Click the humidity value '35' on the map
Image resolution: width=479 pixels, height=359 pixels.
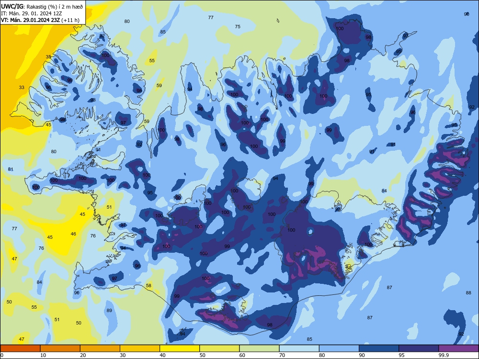point(48,57)
